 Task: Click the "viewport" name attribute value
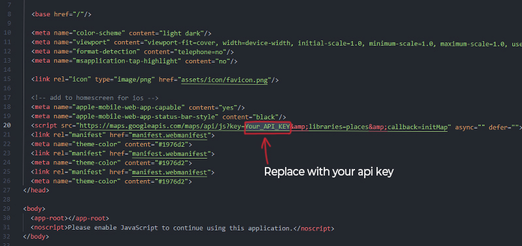coord(91,42)
